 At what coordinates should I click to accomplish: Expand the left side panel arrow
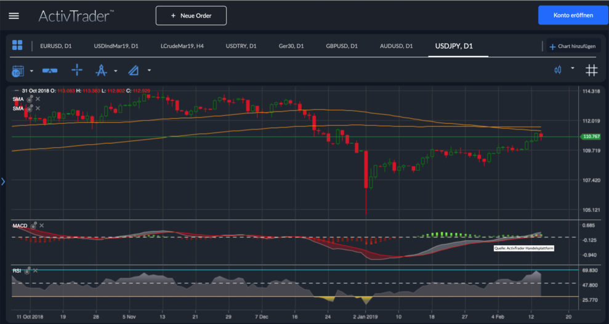coord(3,182)
